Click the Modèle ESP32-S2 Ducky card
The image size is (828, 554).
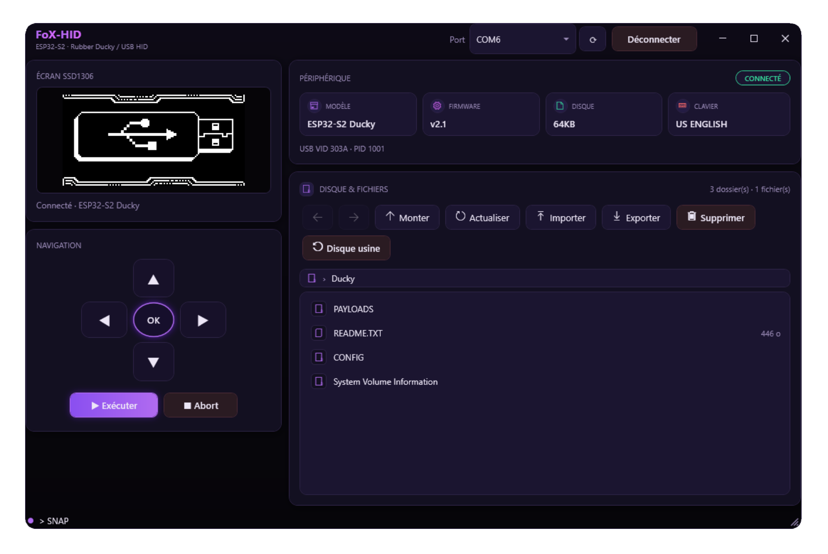(358, 114)
